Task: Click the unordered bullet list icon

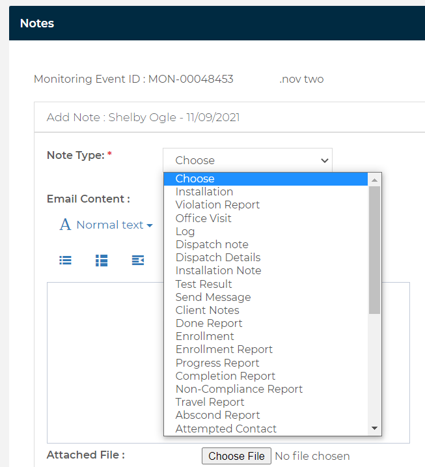Action: [x=65, y=261]
